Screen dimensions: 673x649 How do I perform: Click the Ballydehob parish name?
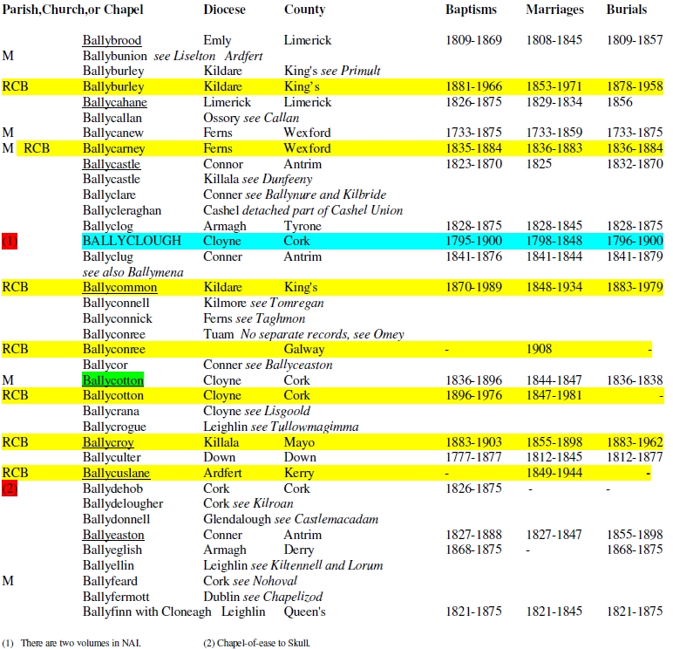tap(112, 488)
